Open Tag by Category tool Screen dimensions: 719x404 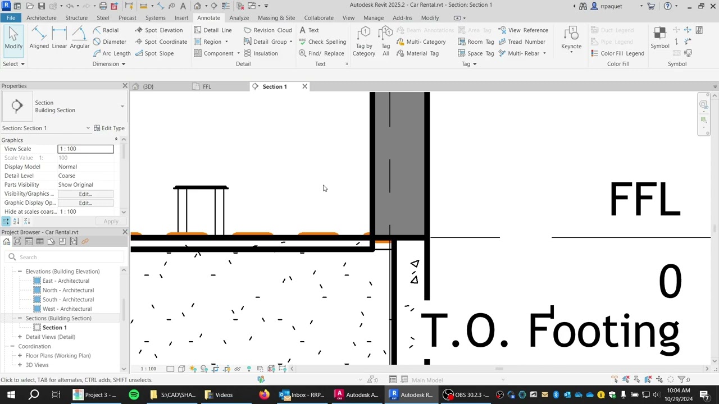[x=363, y=42]
